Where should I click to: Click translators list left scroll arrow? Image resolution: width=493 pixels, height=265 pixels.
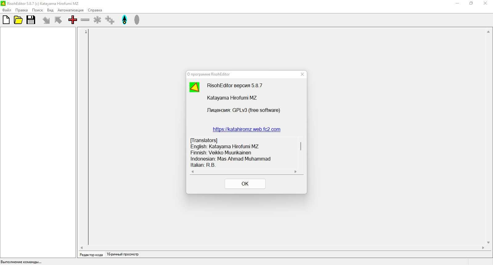pos(193,172)
